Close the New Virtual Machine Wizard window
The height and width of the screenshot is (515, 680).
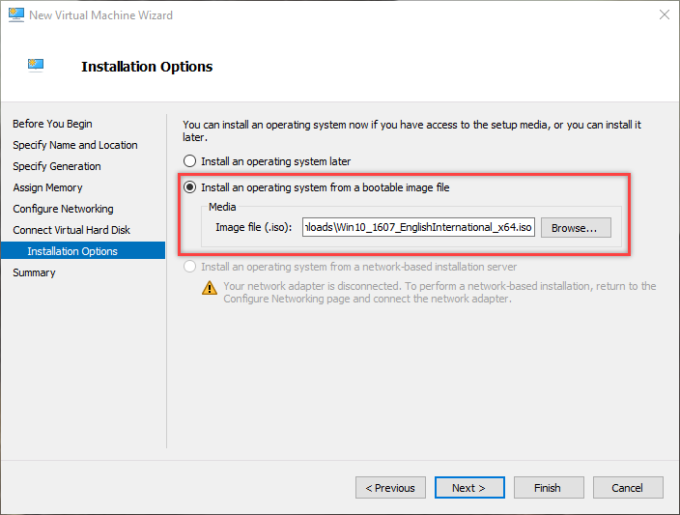point(665,15)
